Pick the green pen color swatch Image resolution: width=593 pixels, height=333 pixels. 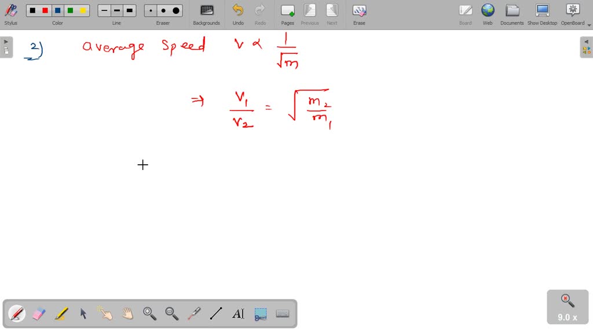tap(71, 10)
